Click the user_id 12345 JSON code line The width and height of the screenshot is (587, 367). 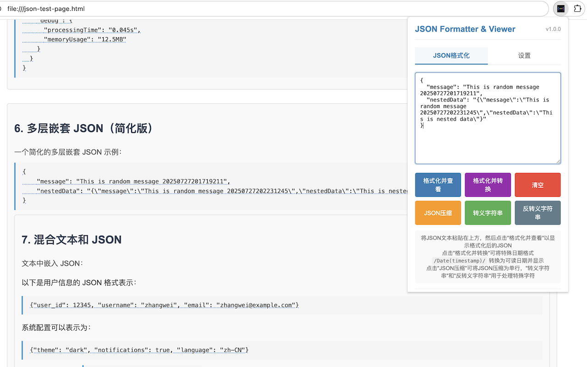165,305
